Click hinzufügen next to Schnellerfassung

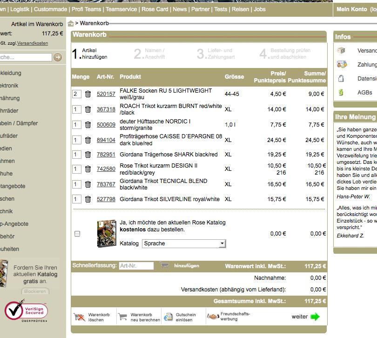(x=187, y=266)
